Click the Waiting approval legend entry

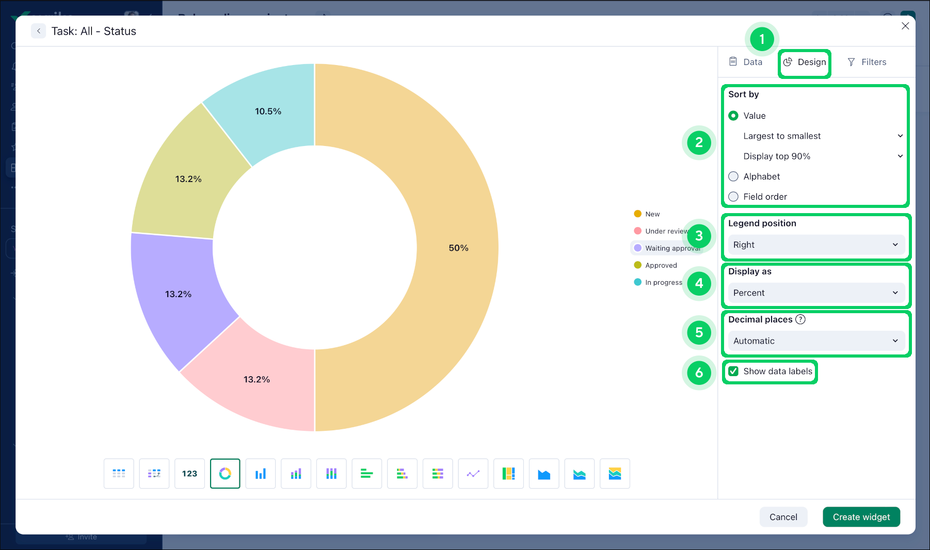(668, 248)
